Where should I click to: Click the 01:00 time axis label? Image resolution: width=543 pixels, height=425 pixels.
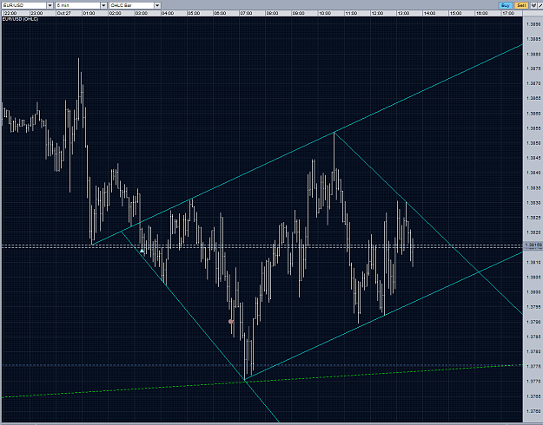(89, 13)
